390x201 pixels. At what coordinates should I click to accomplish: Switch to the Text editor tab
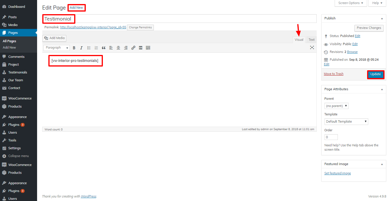tap(311, 40)
